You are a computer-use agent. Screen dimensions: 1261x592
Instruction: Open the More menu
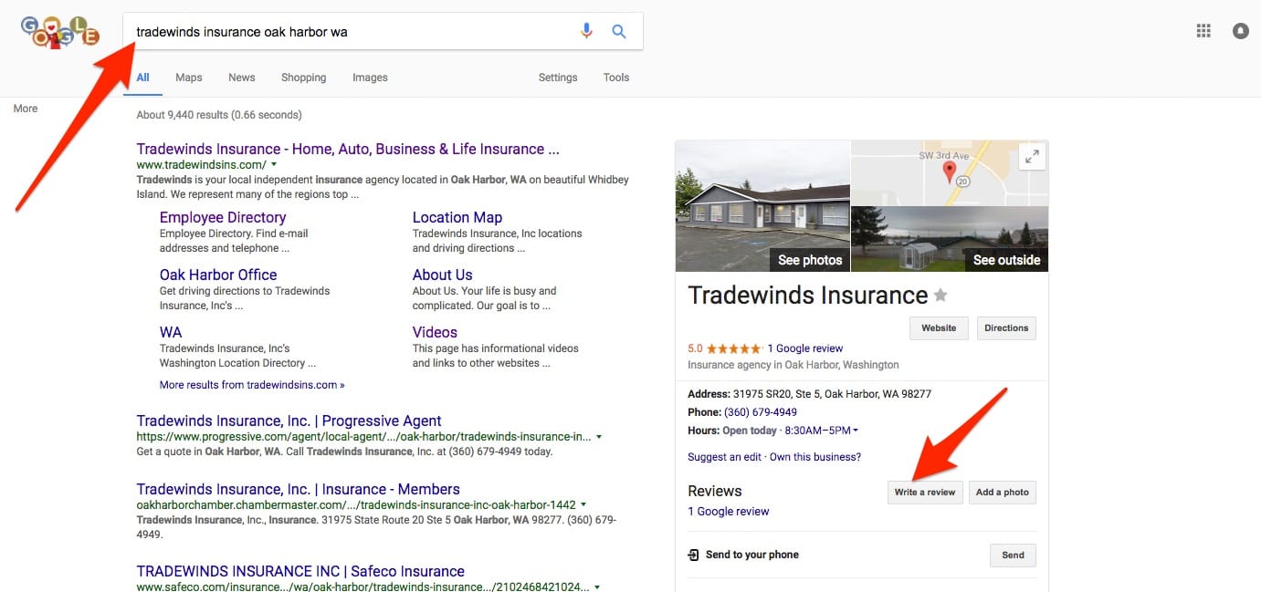tap(26, 109)
